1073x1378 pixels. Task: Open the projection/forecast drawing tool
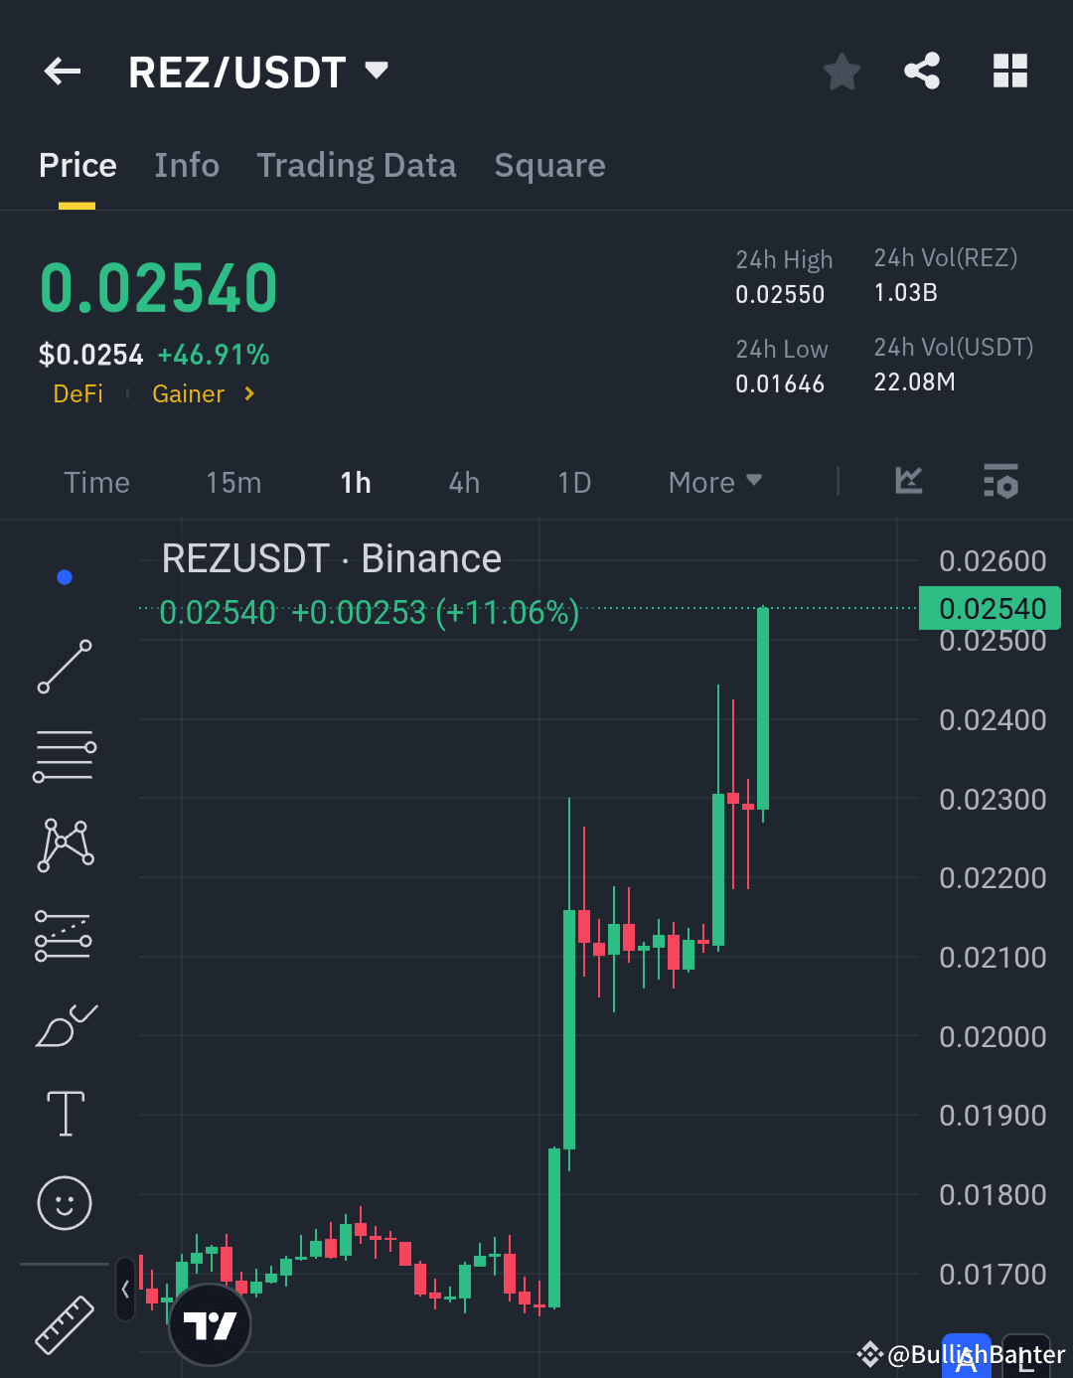[x=64, y=934]
